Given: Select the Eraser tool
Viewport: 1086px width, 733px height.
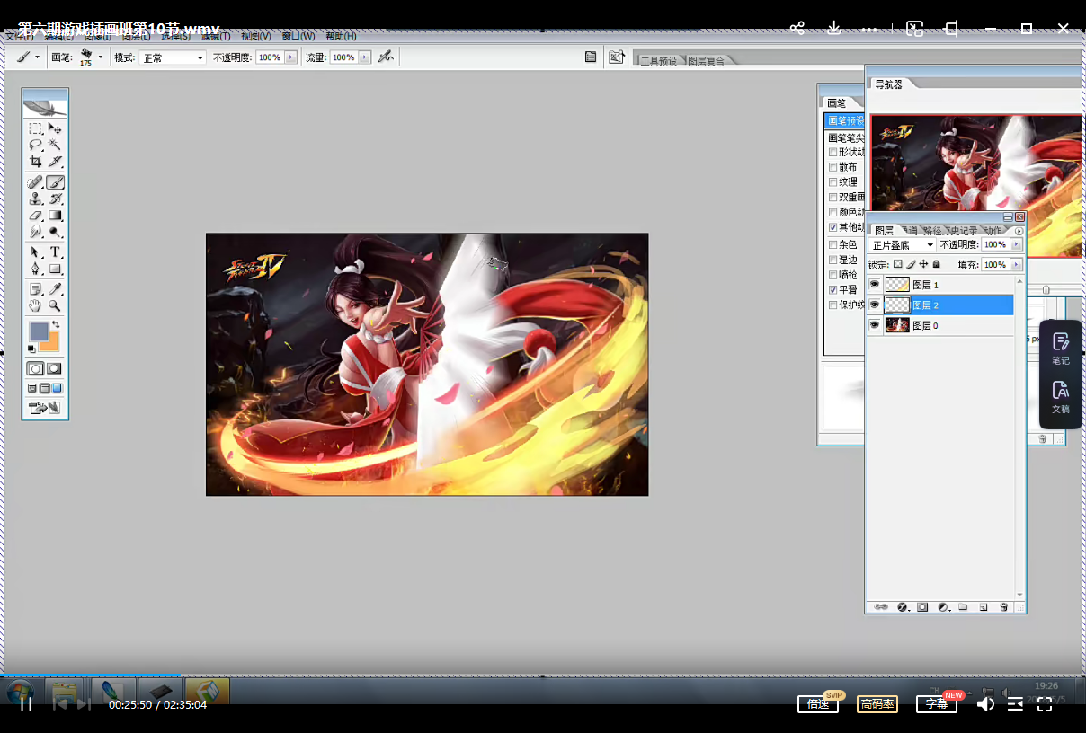Looking at the screenshot, I should tap(35, 216).
